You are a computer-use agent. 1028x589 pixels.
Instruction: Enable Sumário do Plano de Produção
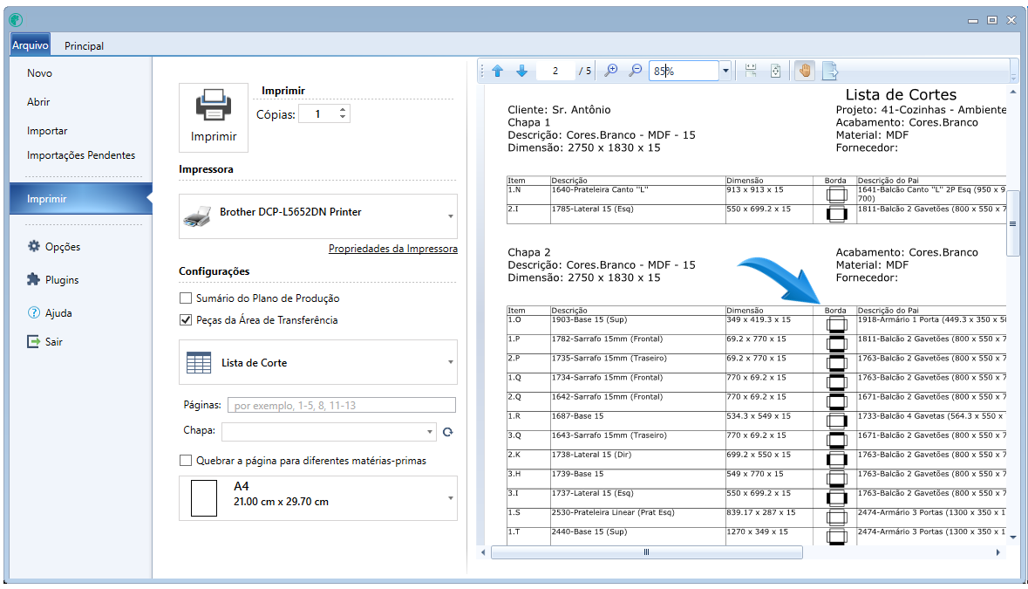[186, 298]
